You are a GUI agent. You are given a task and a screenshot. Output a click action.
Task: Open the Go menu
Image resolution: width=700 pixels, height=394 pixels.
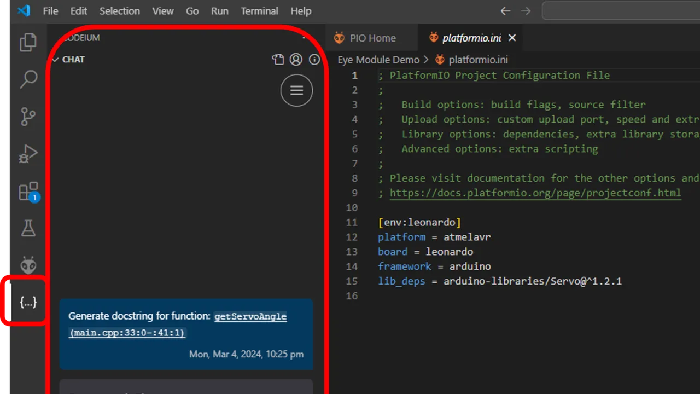tap(192, 11)
